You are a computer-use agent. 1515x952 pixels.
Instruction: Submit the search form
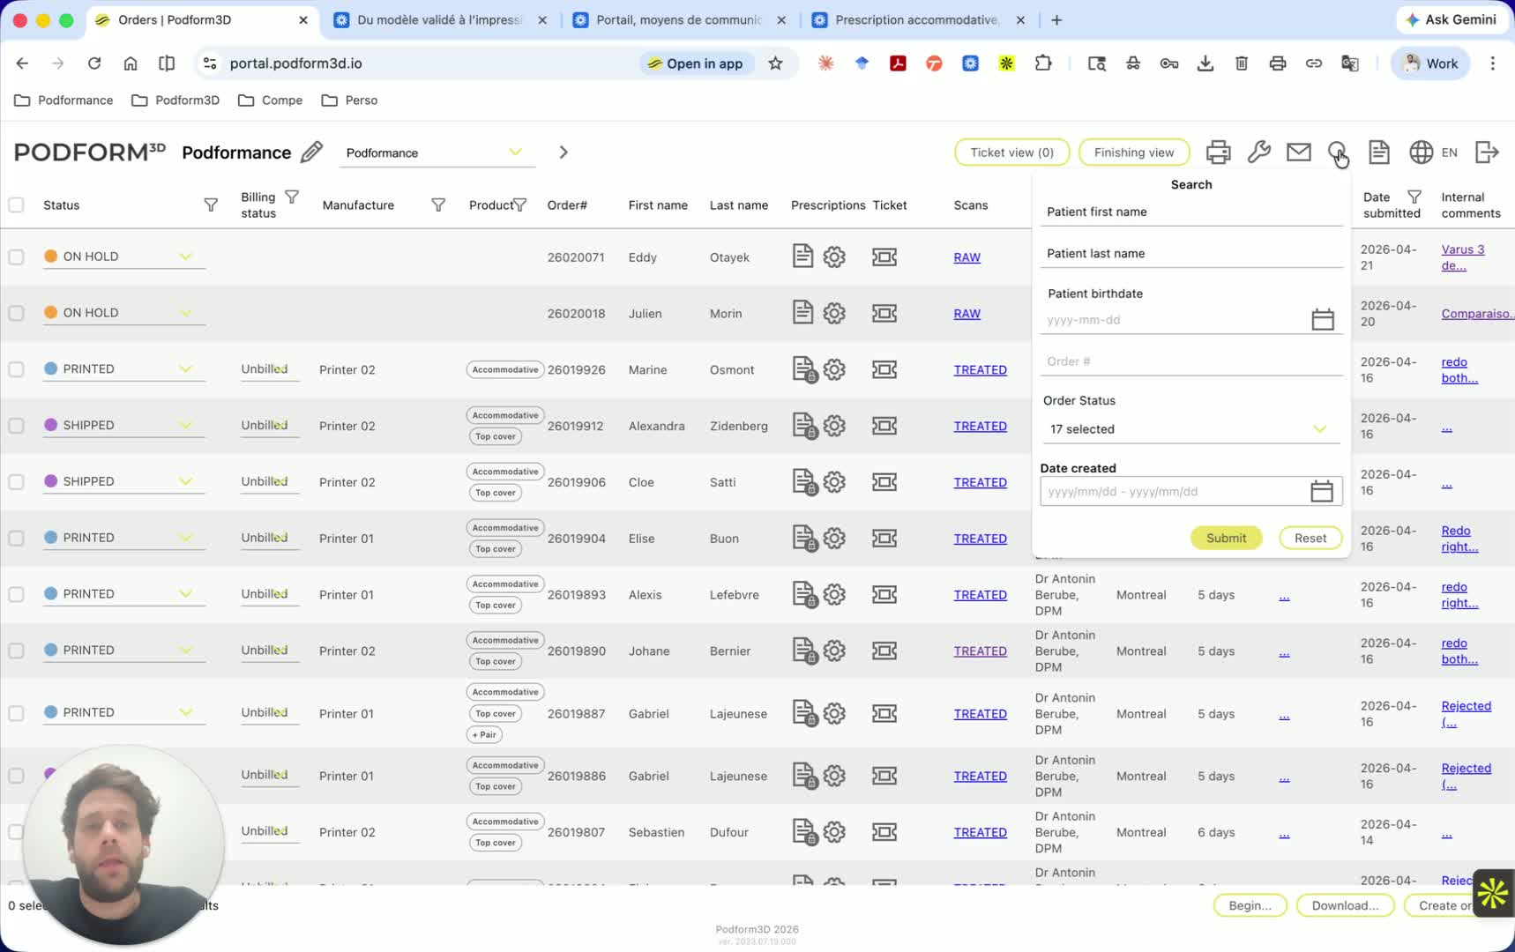(x=1226, y=538)
